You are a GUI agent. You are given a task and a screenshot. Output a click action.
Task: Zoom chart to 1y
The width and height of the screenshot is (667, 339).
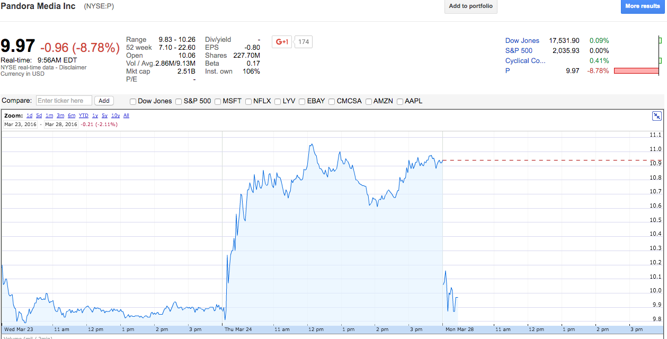click(x=95, y=115)
